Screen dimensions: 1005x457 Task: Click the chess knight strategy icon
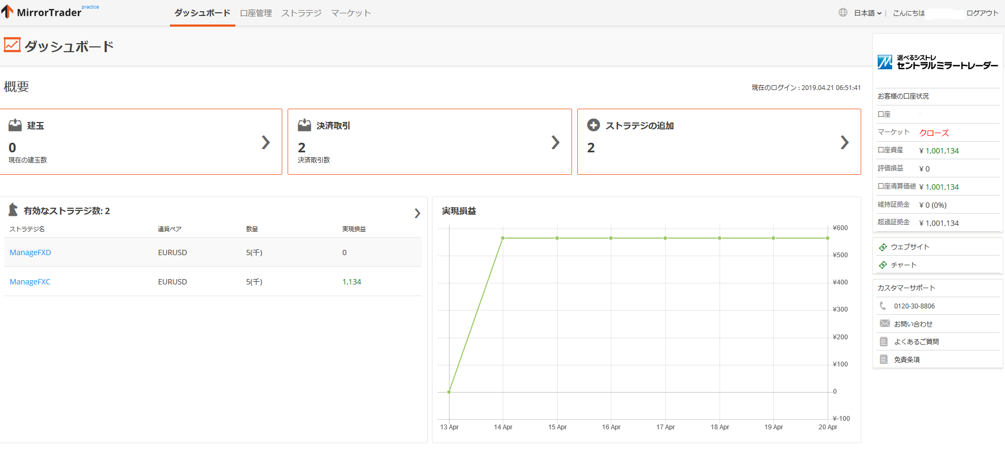13,210
